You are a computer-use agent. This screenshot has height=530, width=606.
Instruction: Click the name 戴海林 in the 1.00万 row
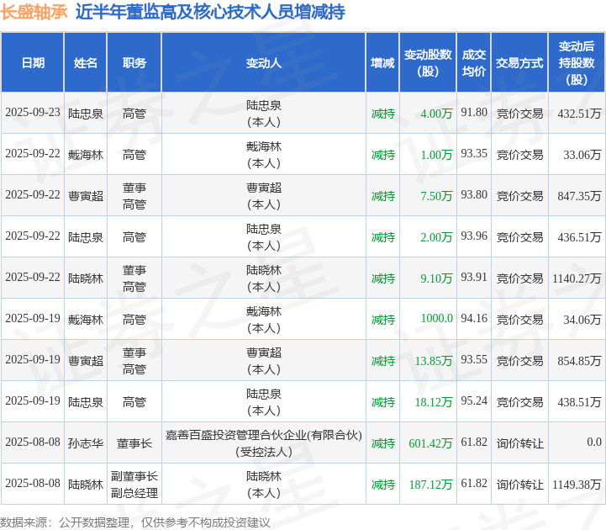pyautogui.click(x=86, y=155)
